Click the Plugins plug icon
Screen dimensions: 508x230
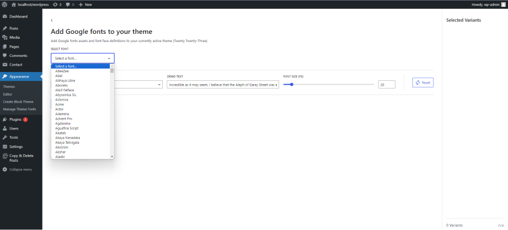(4, 120)
